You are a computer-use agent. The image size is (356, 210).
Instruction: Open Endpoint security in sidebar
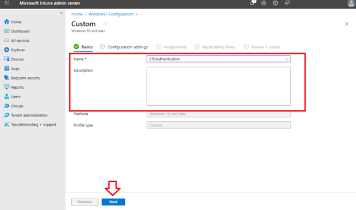click(x=26, y=78)
